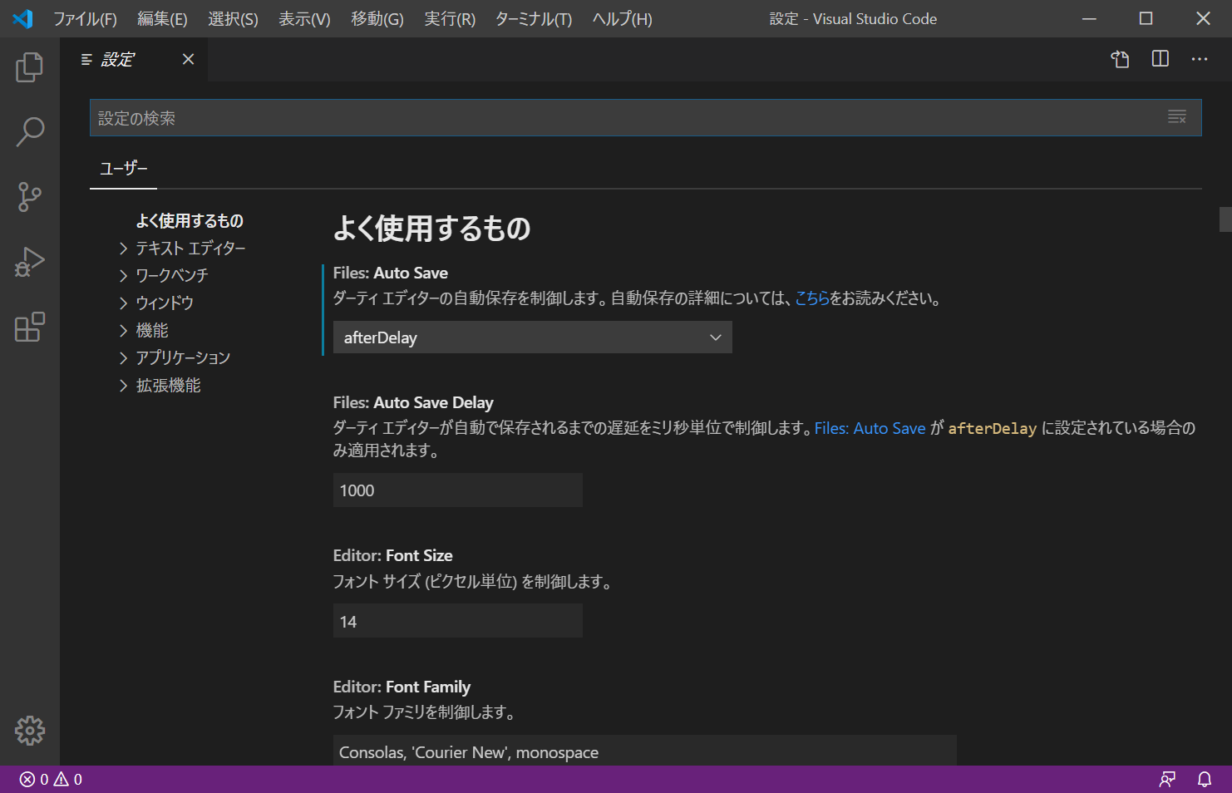Click the Editor: Font Family heading
Viewport: 1232px width, 793px height.
[402, 687]
